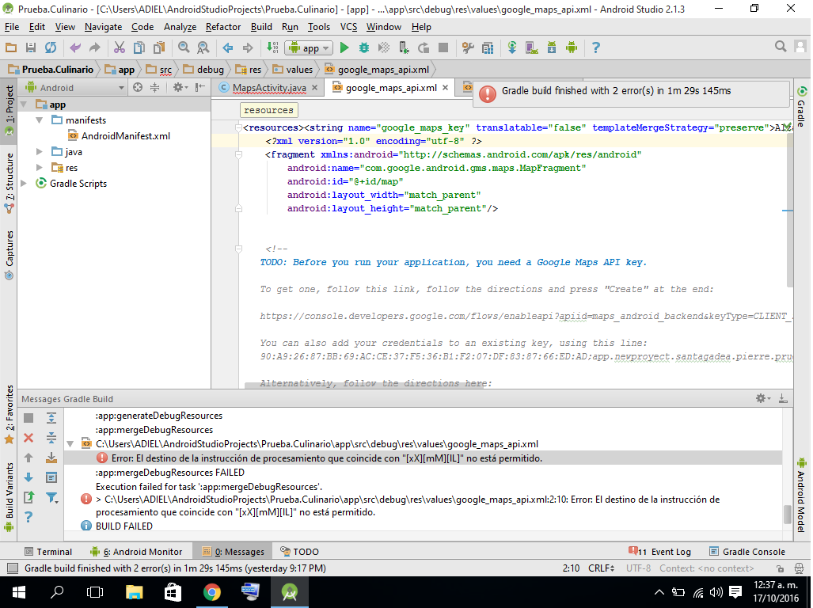Expand the res folder node
The width and height of the screenshot is (813, 608).
[40, 167]
